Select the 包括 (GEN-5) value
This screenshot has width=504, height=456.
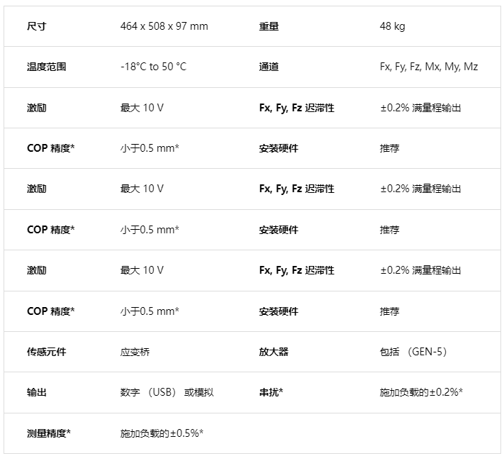413,352
